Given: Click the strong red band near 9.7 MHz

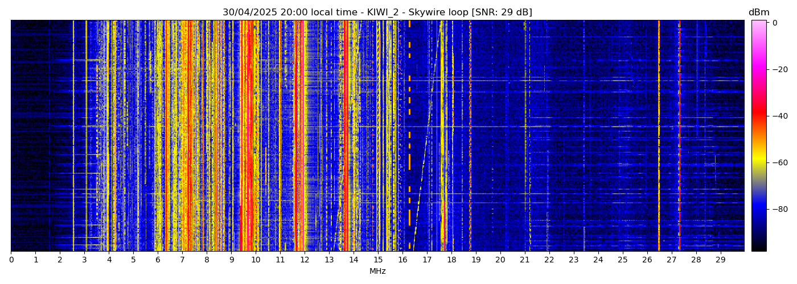Looking at the screenshot, I should coord(249,136).
